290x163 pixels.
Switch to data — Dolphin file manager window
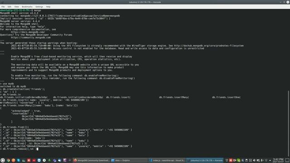click(129, 160)
